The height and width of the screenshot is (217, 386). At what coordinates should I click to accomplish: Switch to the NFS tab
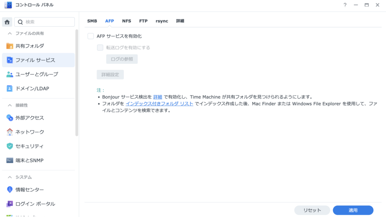point(127,21)
